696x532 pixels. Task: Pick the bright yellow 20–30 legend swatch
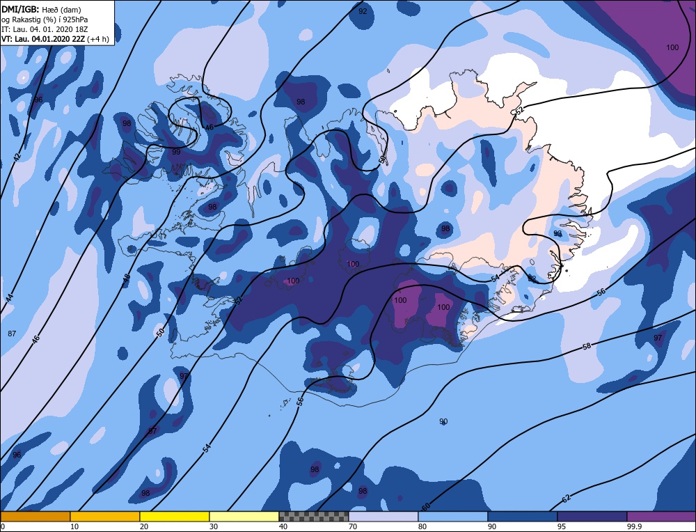pos(175,517)
